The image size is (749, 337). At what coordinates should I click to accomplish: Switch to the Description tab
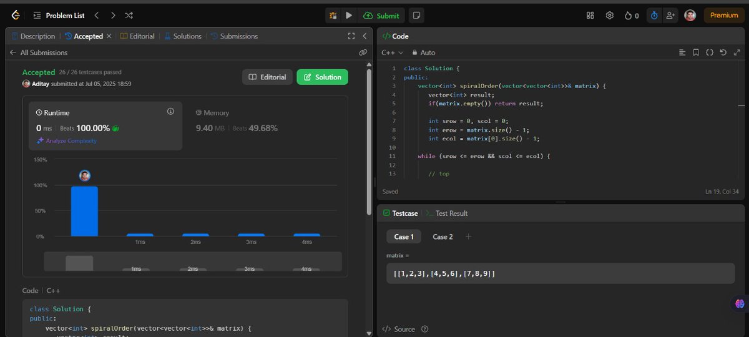tap(33, 36)
